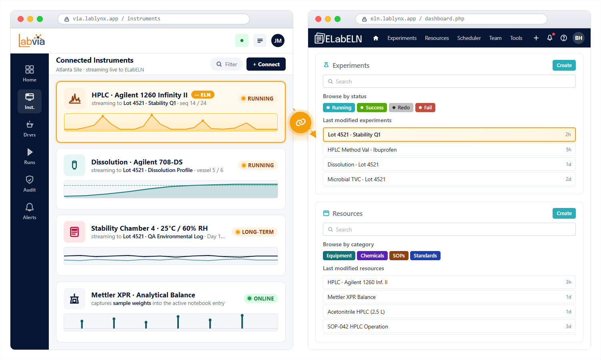
Task: Browse the Standards resource category
Action: (425, 255)
